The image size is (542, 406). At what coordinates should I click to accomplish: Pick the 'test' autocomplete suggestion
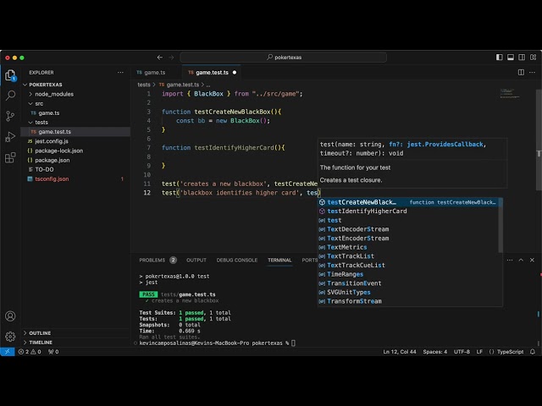click(408, 220)
